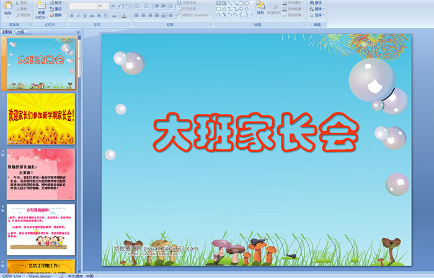This screenshot has height=278, width=434.
Task: Click the Clear Formatting eraser icon
Action: pyautogui.click(x=127, y=6)
